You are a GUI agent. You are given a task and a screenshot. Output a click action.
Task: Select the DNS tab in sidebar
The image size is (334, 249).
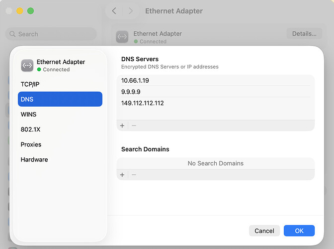point(60,99)
